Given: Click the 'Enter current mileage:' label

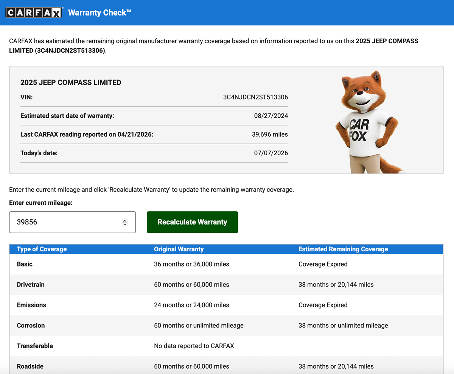Looking at the screenshot, I should pos(40,203).
